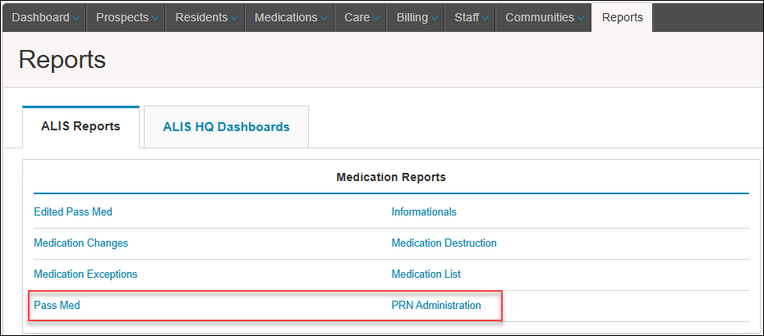Switch to the ALIS Reports tab
Screen dimensions: 764x336
[x=81, y=127]
